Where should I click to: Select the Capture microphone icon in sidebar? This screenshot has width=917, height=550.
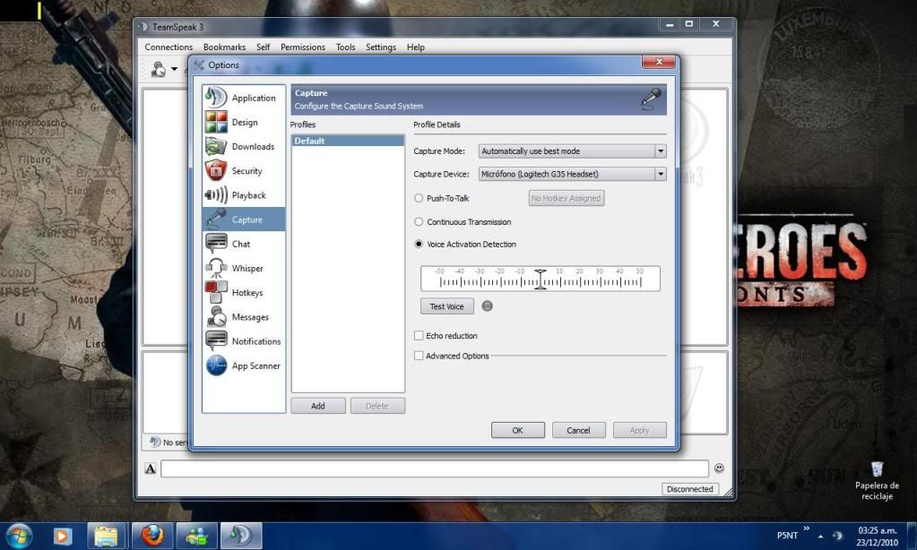click(216, 219)
